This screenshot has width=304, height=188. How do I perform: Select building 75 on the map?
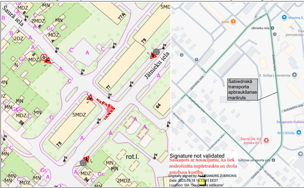(x=73, y=124)
